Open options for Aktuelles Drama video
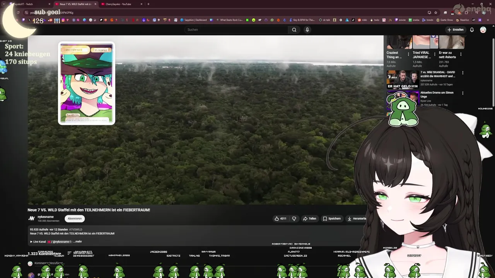The width and height of the screenshot is (495, 278). click(463, 93)
